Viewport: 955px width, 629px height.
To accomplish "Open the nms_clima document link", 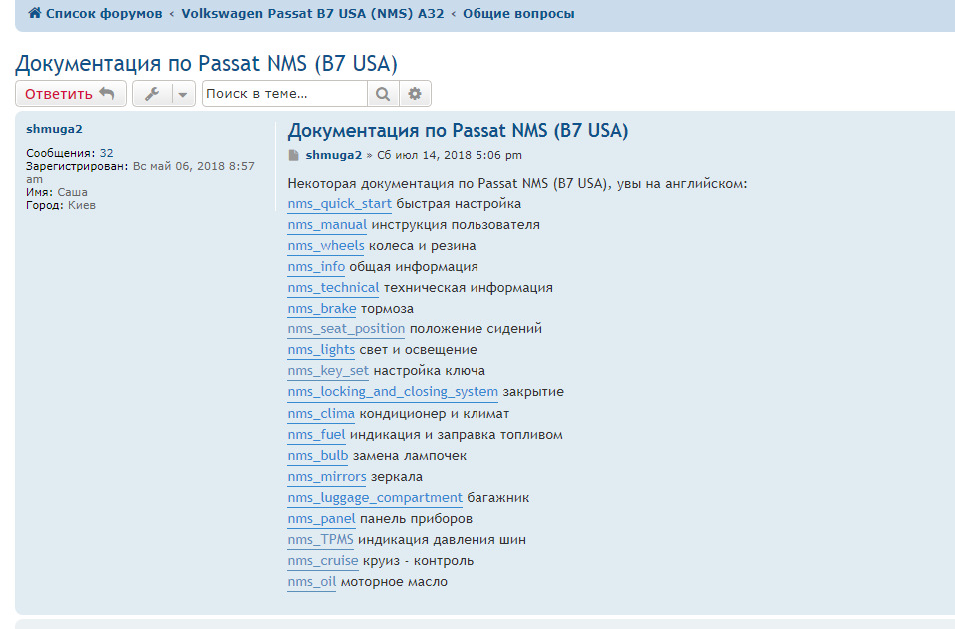I will (x=321, y=414).
